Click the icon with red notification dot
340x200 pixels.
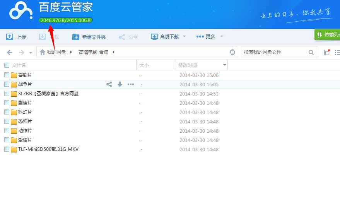coord(327,52)
